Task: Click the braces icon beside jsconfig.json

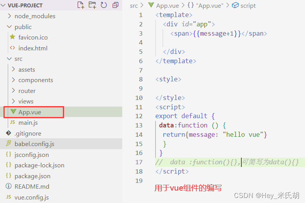Action: point(9,154)
